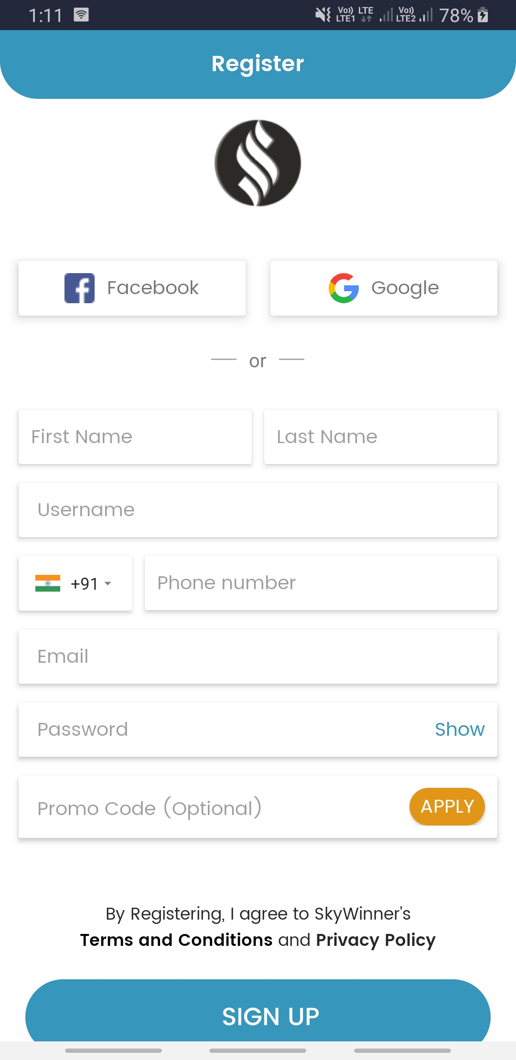
Task: Open the Terms and Conditions link
Action: pyautogui.click(x=176, y=940)
